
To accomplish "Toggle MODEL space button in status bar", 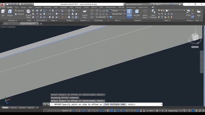I will click(65, 111).
